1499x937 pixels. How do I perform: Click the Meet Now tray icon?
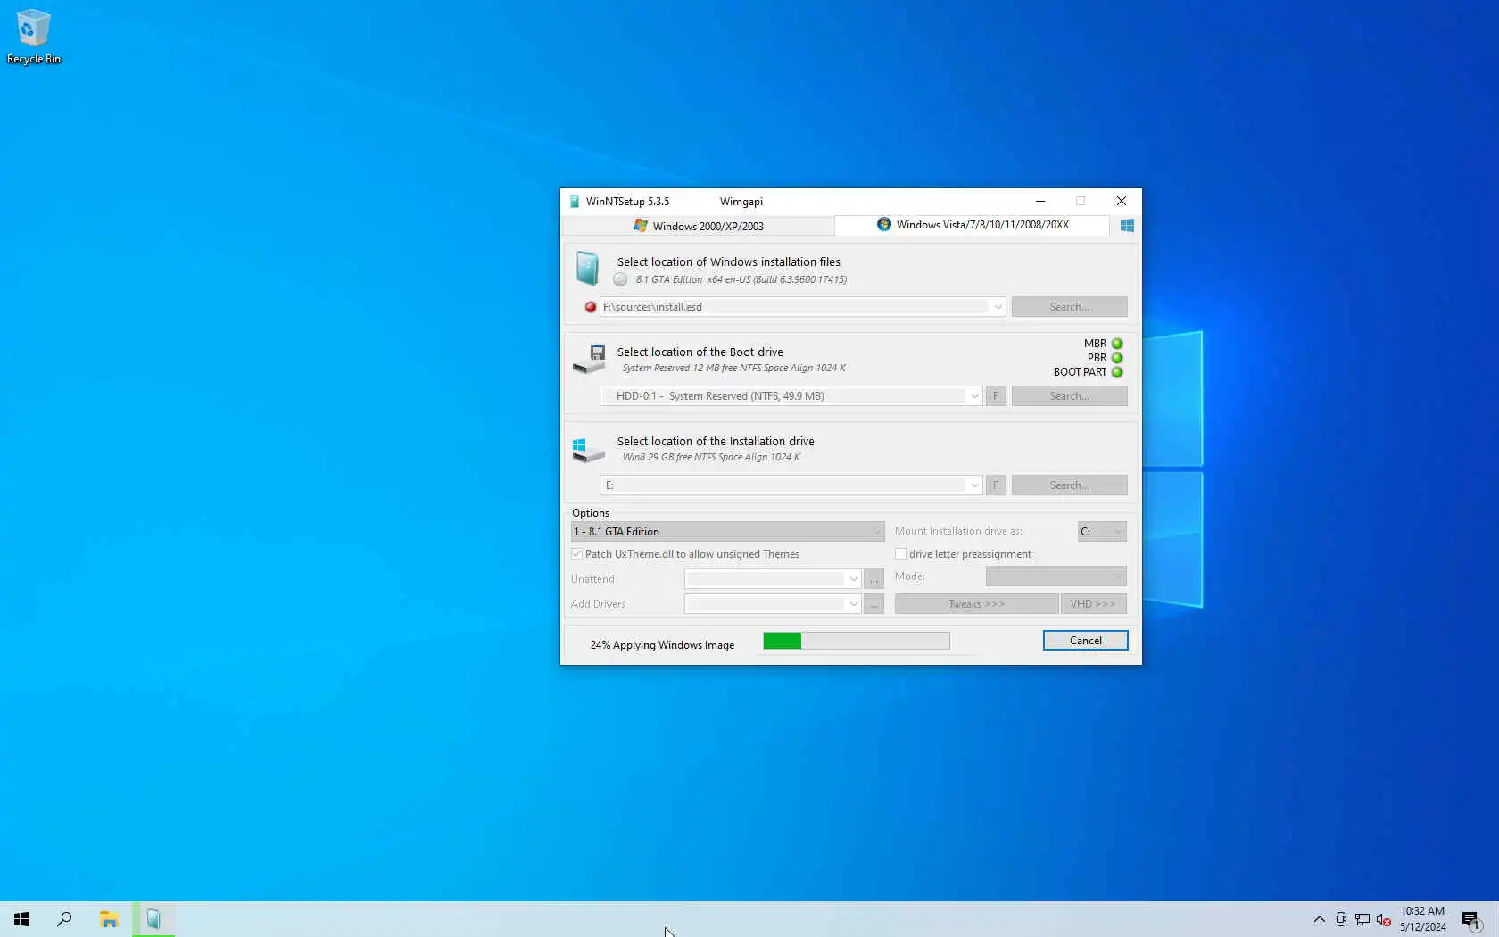click(x=1341, y=919)
